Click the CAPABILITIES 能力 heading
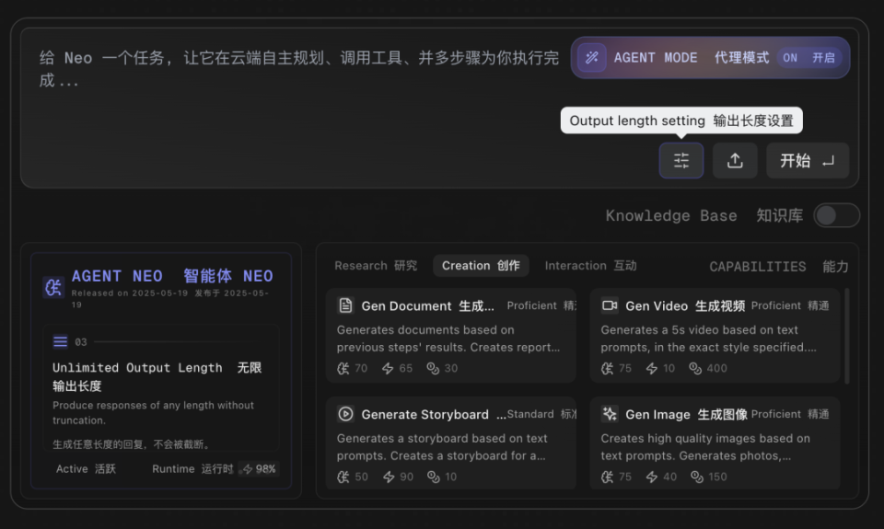This screenshot has width=884, height=529. (x=779, y=267)
